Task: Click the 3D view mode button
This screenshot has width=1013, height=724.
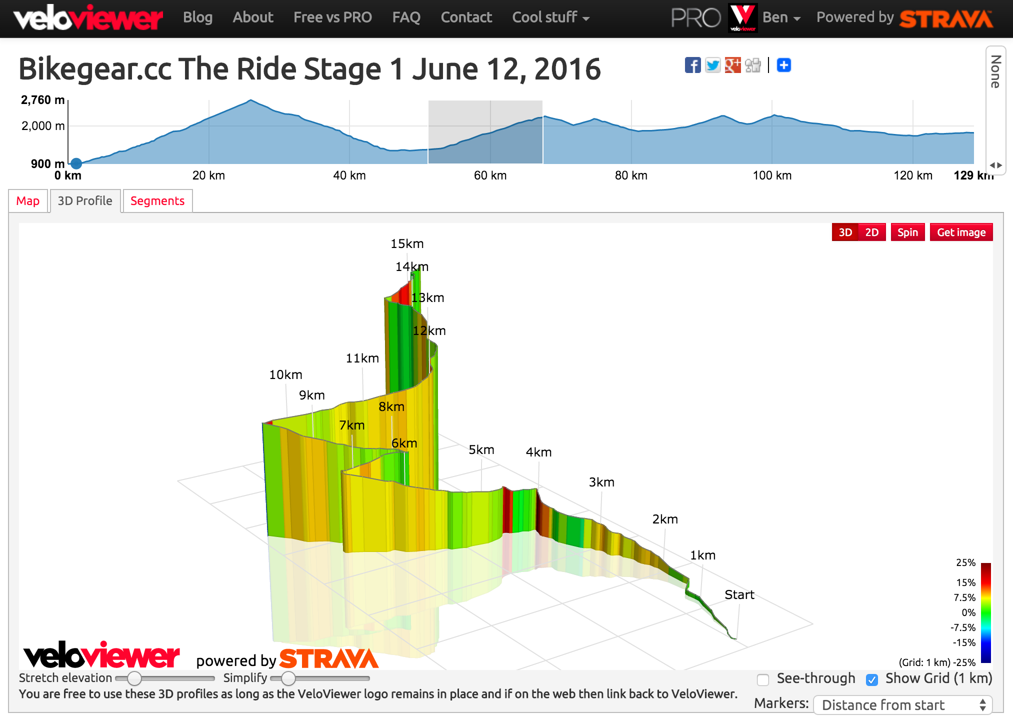Action: [845, 231]
